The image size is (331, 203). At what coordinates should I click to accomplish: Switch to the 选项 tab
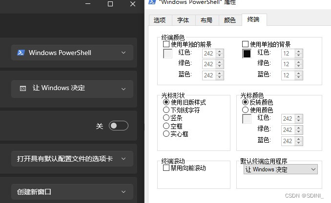pyautogui.click(x=161, y=20)
